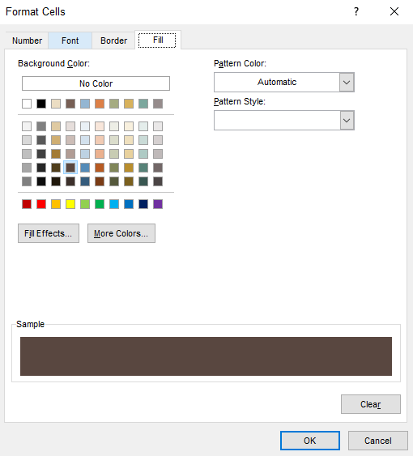Pick the gray-mauve theme swatch in top row
This screenshot has width=413, height=456.
(x=158, y=104)
